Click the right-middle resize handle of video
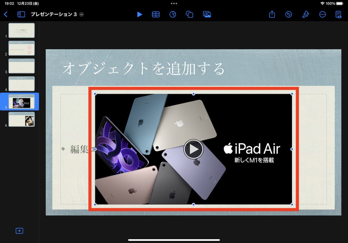348x243 pixels. coord(292,149)
